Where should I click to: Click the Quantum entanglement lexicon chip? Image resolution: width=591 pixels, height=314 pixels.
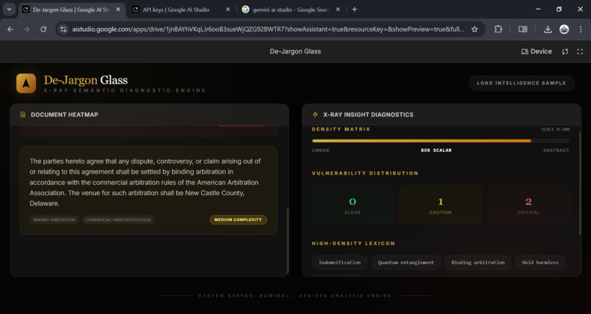(406, 263)
